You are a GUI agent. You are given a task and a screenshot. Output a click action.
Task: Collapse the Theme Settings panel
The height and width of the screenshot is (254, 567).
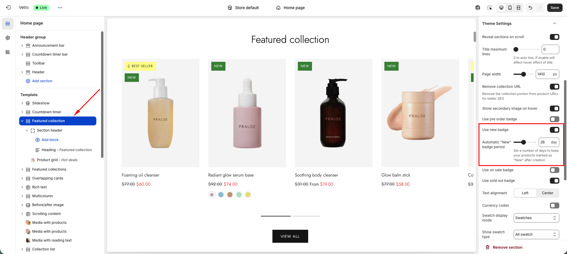(555, 23)
